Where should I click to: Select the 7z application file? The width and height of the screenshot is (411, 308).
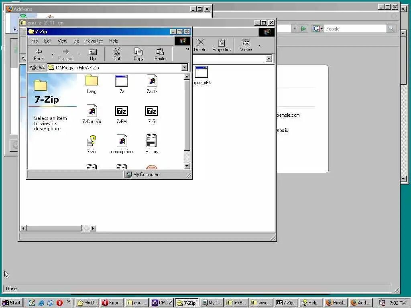tap(122, 84)
